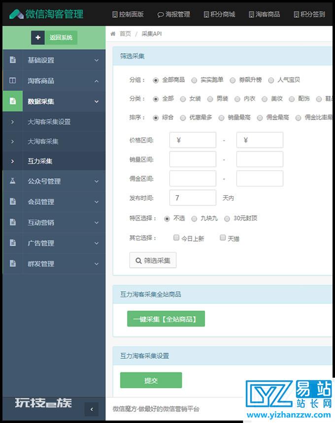Click 一键采集【全站商品】 button
This screenshot has height=423, width=335.
pos(166,318)
